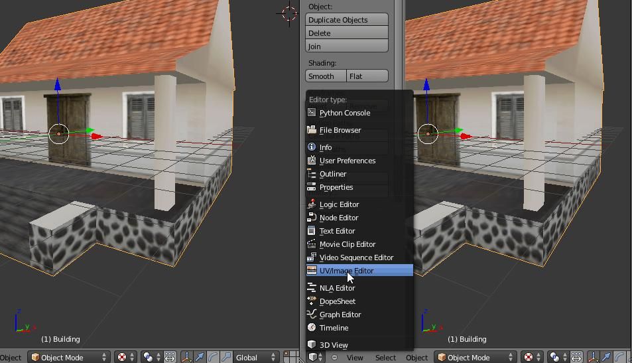Click viewport shading sphere icon in left viewport header
The image size is (632, 363).
click(x=122, y=357)
